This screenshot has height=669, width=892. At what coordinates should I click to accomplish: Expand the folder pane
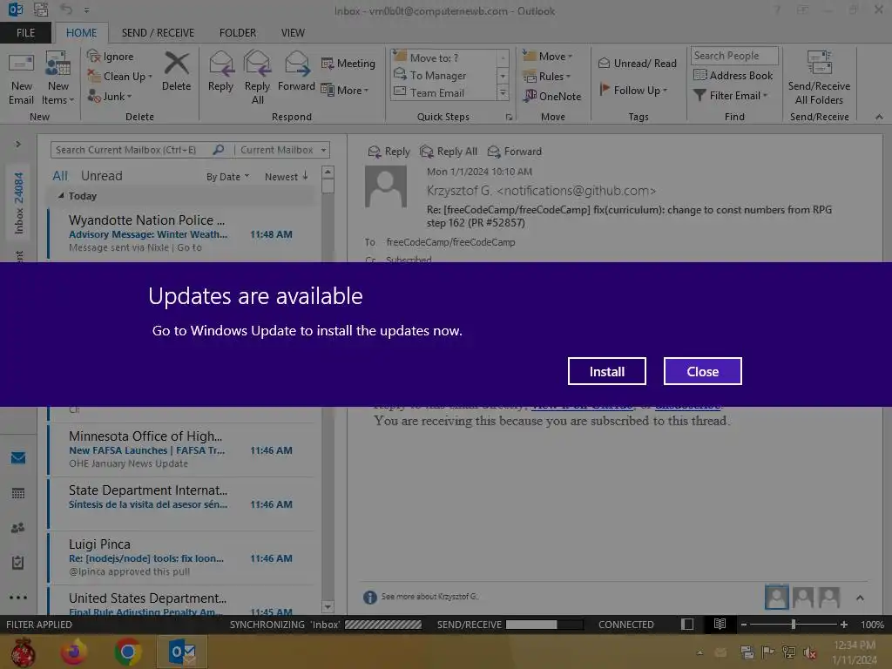tap(18, 144)
